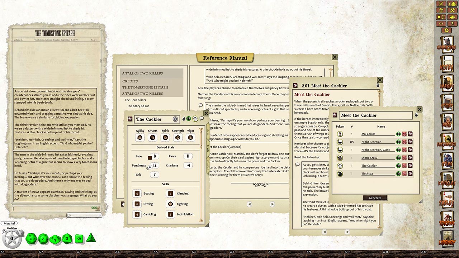Expand The Hero-Killers section in Reference Manual
Viewport: 459px width, 258px height.
pyautogui.click(x=136, y=100)
